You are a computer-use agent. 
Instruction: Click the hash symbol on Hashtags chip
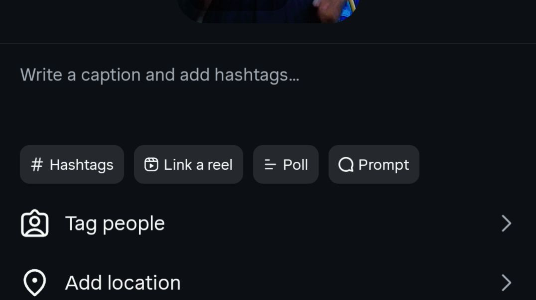(37, 164)
